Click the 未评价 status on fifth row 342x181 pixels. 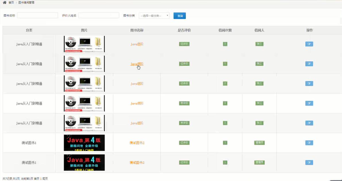coord(184,123)
